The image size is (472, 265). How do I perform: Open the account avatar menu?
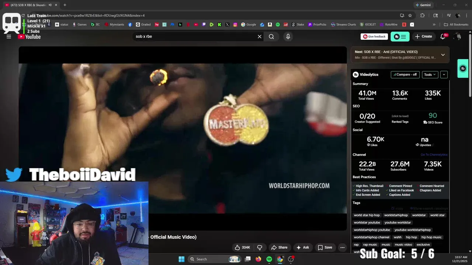coord(458,36)
